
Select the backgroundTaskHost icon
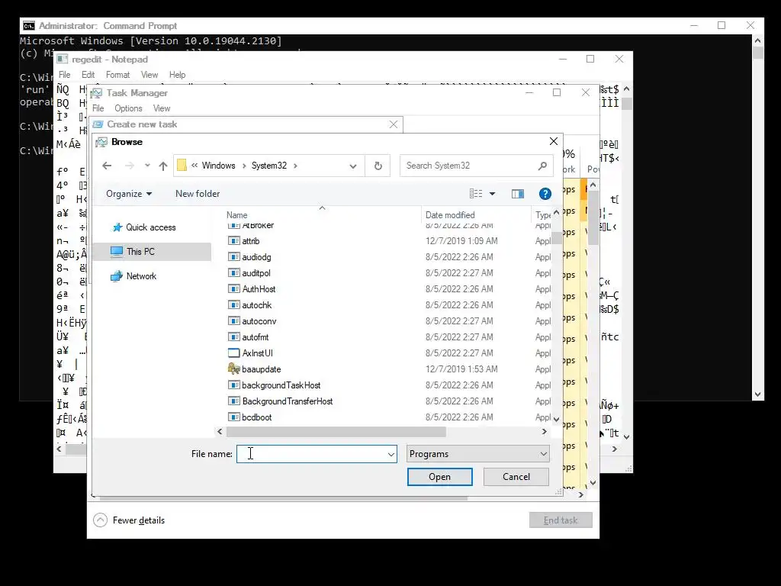pos(233,385)
